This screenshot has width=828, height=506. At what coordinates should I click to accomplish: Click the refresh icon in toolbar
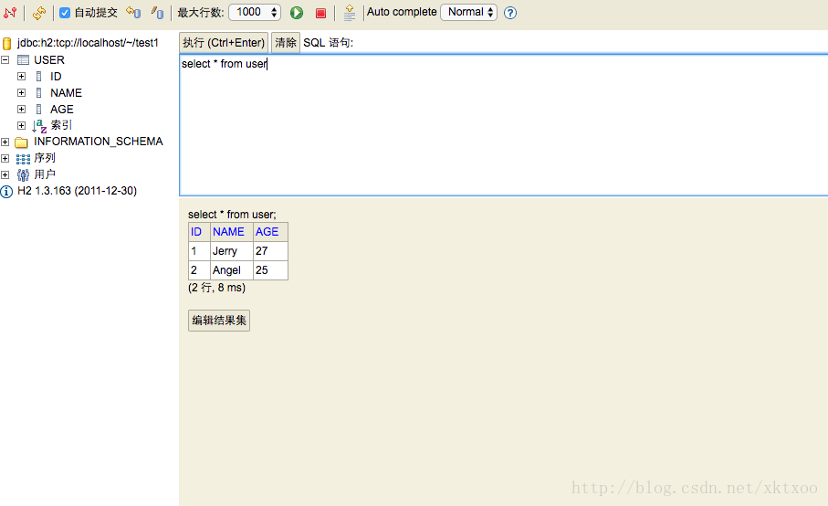point(39,13)
